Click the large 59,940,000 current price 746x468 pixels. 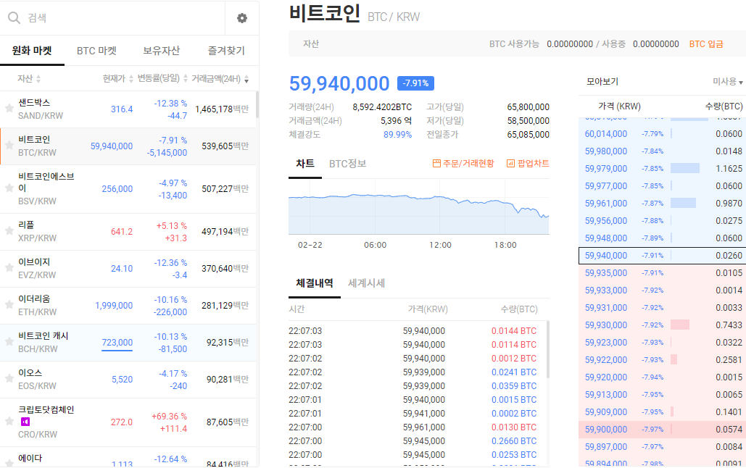pos(339,83)
